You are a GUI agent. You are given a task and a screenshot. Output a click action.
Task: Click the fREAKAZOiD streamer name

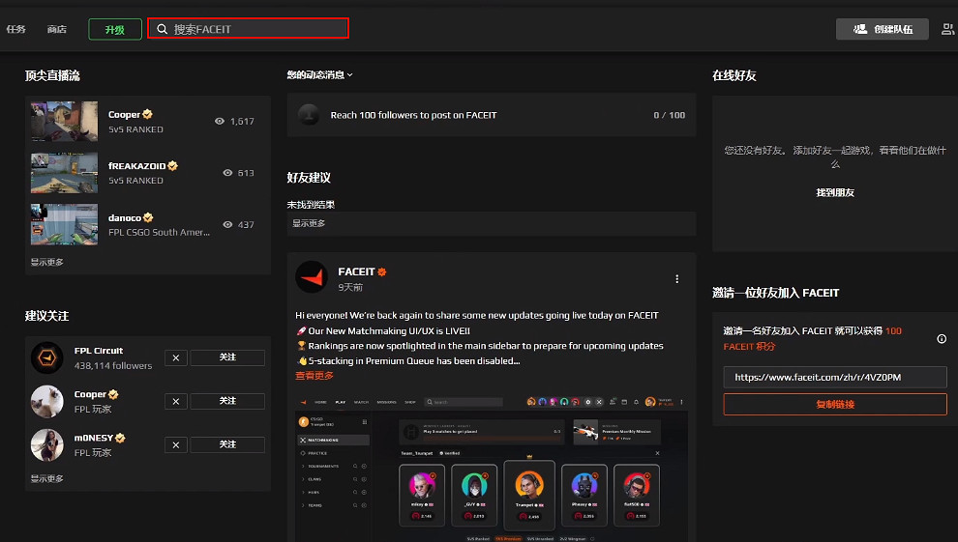click(136, 166)
